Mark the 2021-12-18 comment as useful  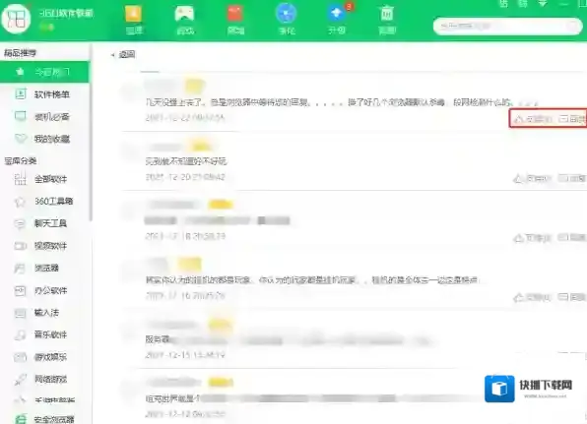click(x=532, y=238)
